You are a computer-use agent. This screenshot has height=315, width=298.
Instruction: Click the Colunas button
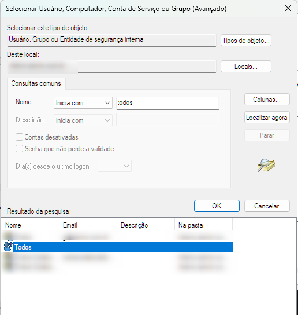pos(267,99)
